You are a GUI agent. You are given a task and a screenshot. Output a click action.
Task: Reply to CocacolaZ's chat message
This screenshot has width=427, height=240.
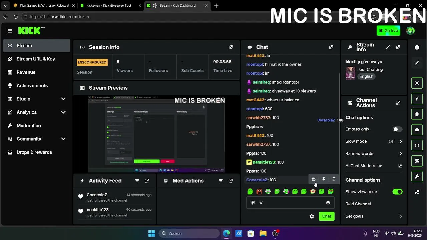pos(314,180)
